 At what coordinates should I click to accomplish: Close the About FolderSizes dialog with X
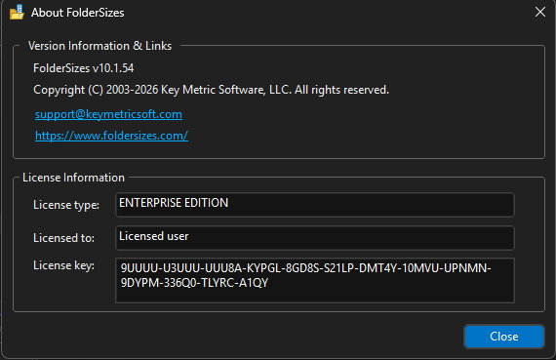pyautogui.click(x=540, y=12)
